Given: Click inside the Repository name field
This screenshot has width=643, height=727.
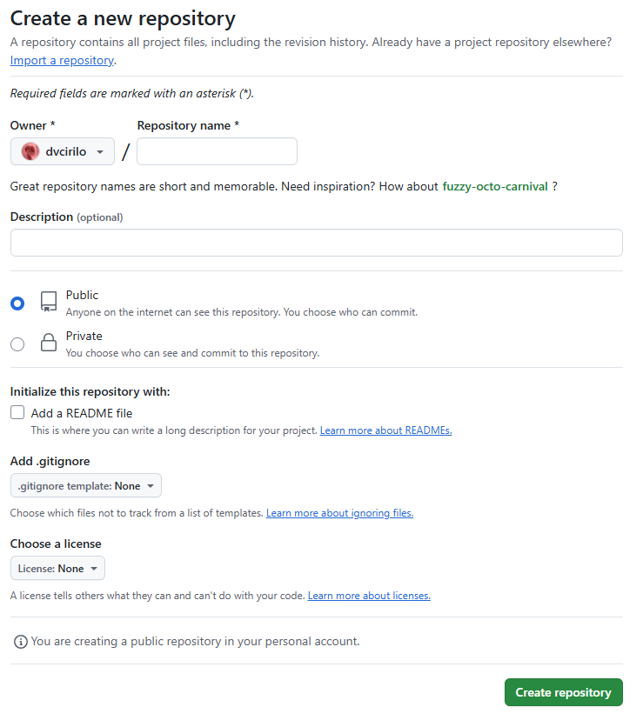Looking at the screenshot, I should coord(216,150).
